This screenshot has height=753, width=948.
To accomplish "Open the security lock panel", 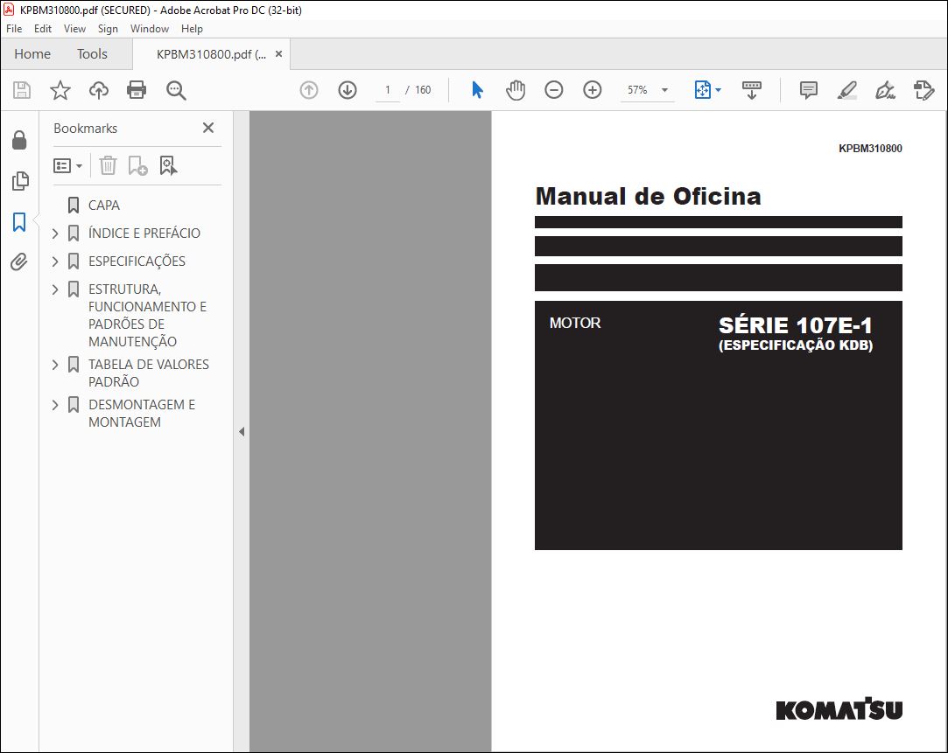I will tap(19, 140).
